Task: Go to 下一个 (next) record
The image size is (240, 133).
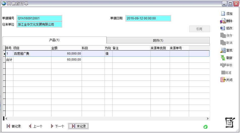Action: pos(57,126)
